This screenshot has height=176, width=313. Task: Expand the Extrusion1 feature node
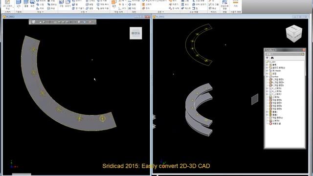click(267, 112)
